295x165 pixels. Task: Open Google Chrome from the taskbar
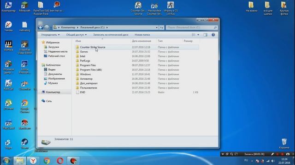coord(47,161)
